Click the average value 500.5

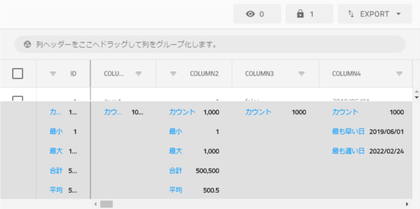click(211, 190)
